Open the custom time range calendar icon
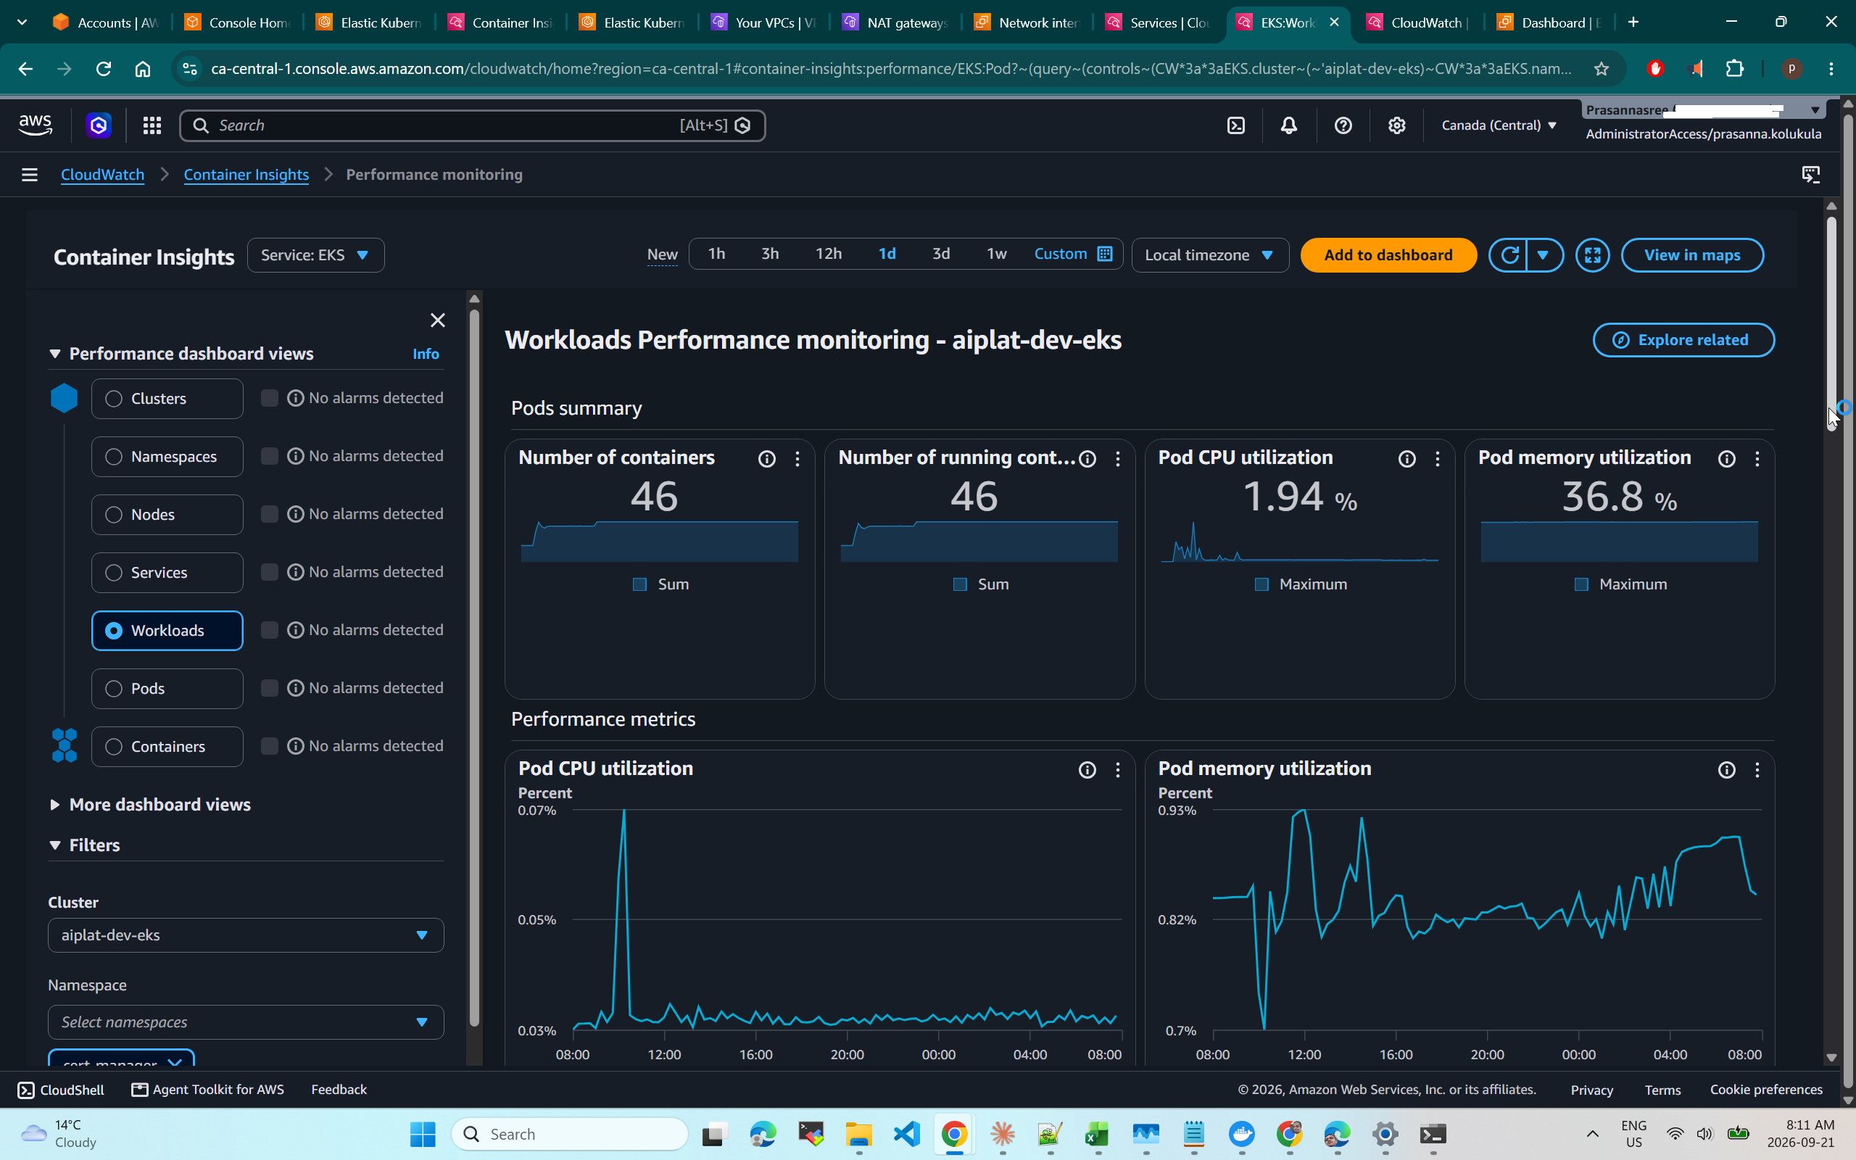The width and height of the screenshot is (1856, 1160). 1104,254
